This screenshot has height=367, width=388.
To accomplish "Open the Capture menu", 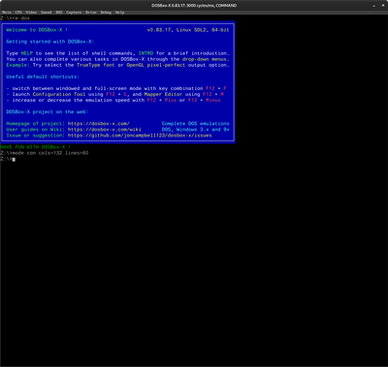I will (x=74, y=13).
